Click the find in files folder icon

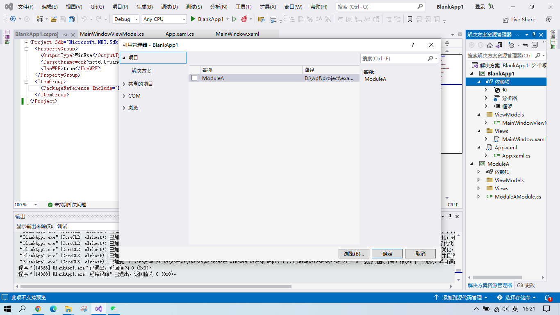click(261, 19)
